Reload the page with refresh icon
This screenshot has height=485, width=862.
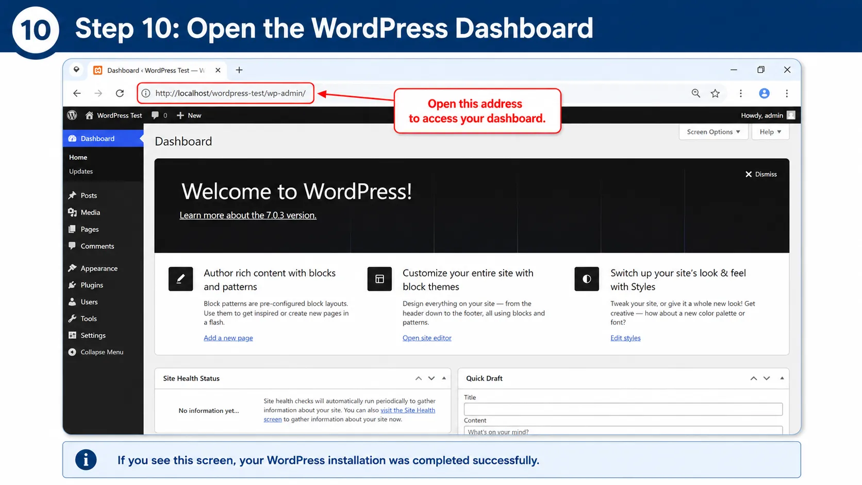(x=120, y=93)
